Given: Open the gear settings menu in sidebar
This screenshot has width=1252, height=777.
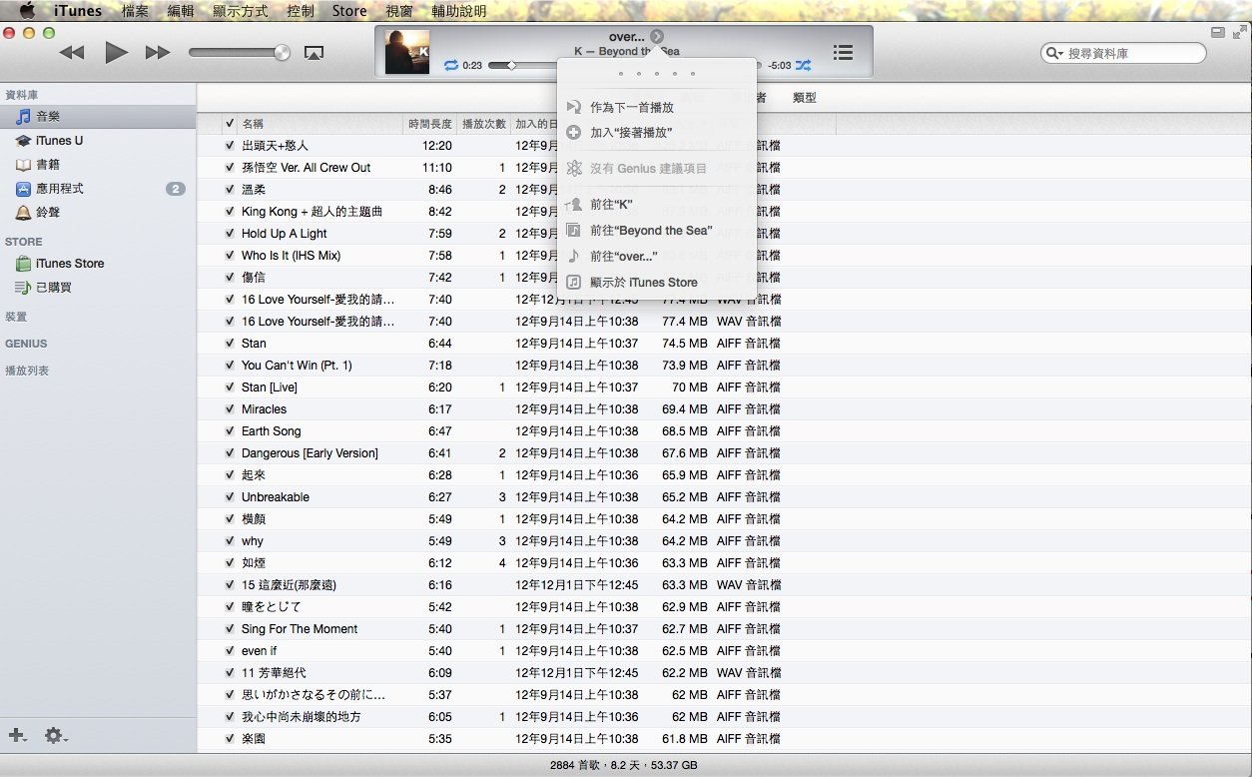Looking at the screenshot, I should (x=55, y=736).
